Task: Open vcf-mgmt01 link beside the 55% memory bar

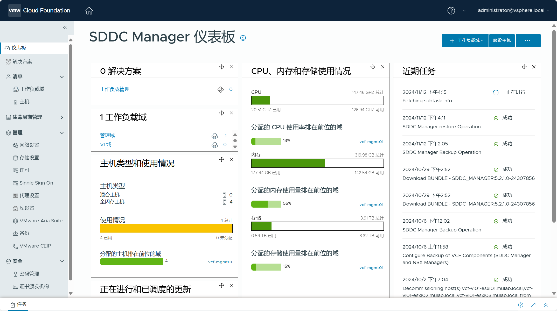Action: [x=371, y=205]
